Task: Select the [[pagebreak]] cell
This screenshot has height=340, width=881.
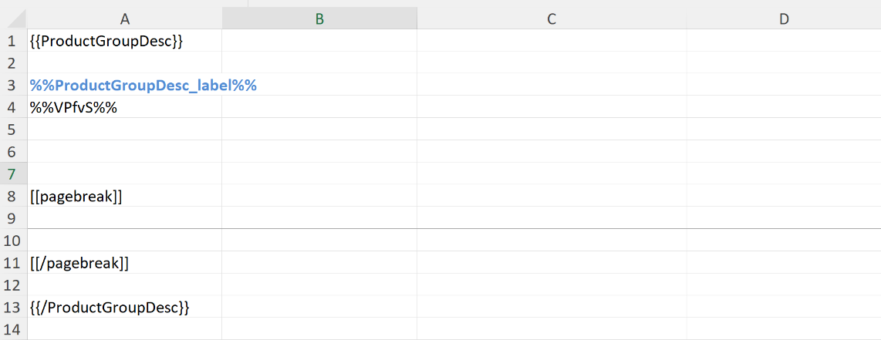Action: click(x=76, y=196)
